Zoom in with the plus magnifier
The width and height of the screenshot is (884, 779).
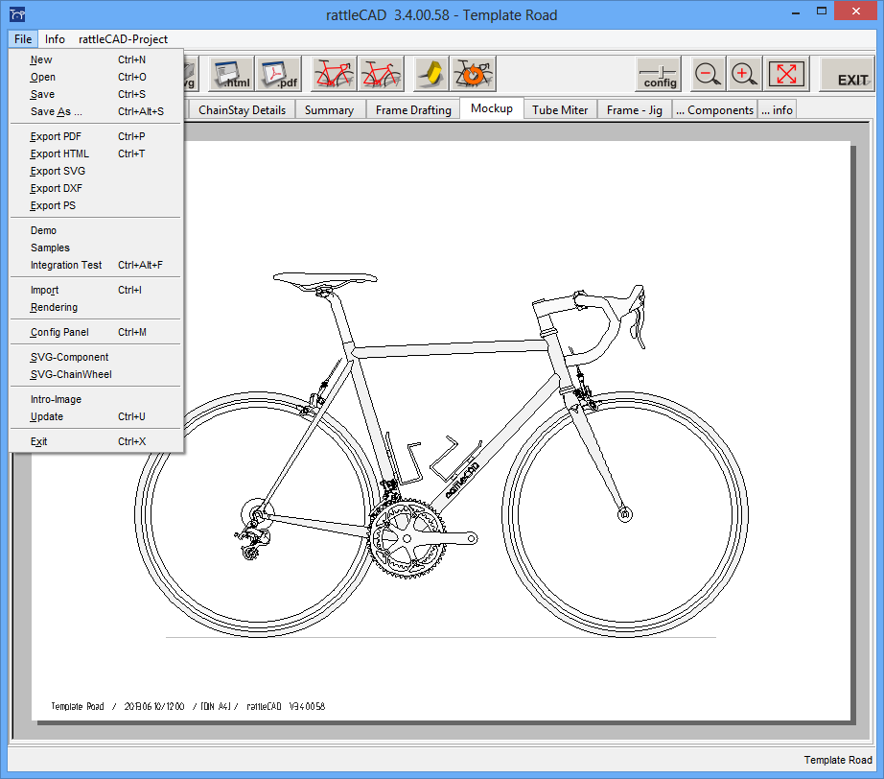(744, 74)
